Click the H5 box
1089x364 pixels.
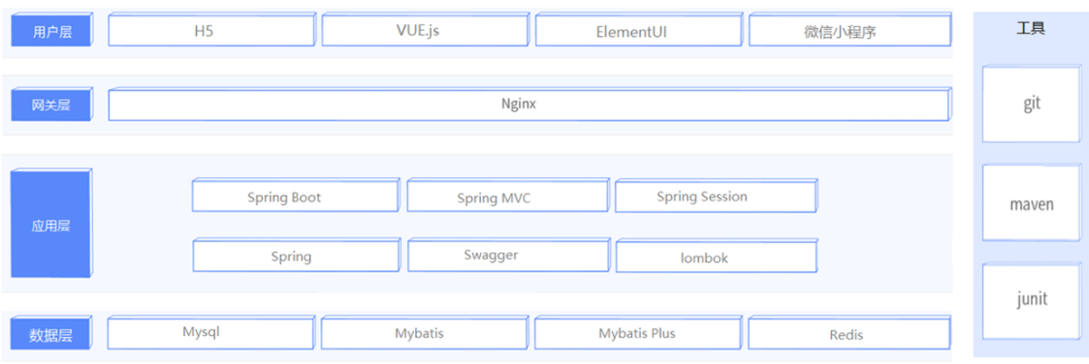(211, 31)
